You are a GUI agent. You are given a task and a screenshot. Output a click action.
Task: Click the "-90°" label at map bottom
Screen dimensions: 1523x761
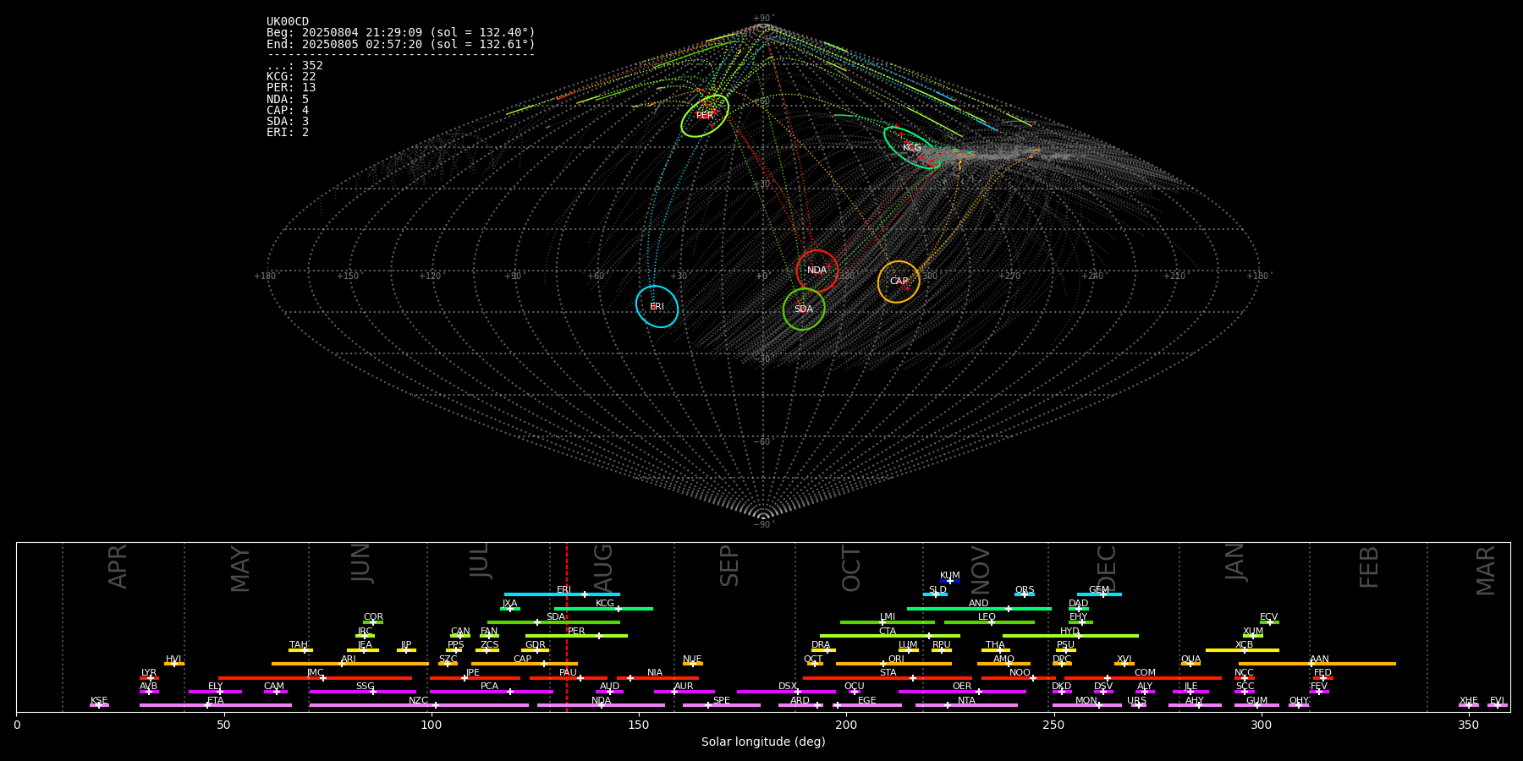[x=763, y=525]
